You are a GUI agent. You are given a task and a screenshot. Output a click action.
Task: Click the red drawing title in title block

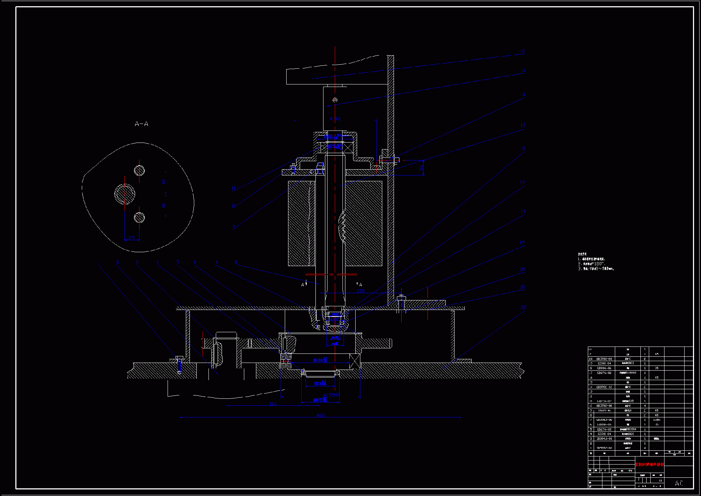tap(649, 465)
